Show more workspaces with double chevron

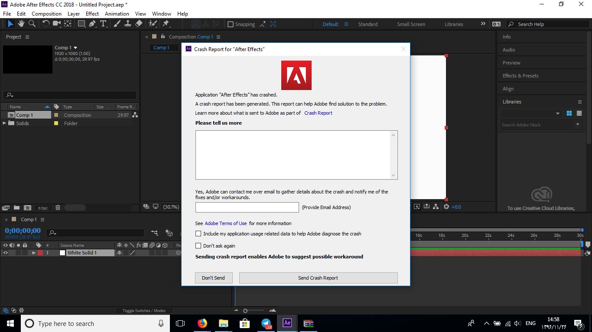coord(483,24)
